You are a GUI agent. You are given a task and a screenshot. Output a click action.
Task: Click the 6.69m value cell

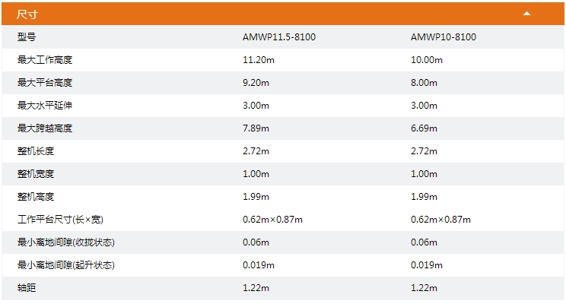(424, 128)
